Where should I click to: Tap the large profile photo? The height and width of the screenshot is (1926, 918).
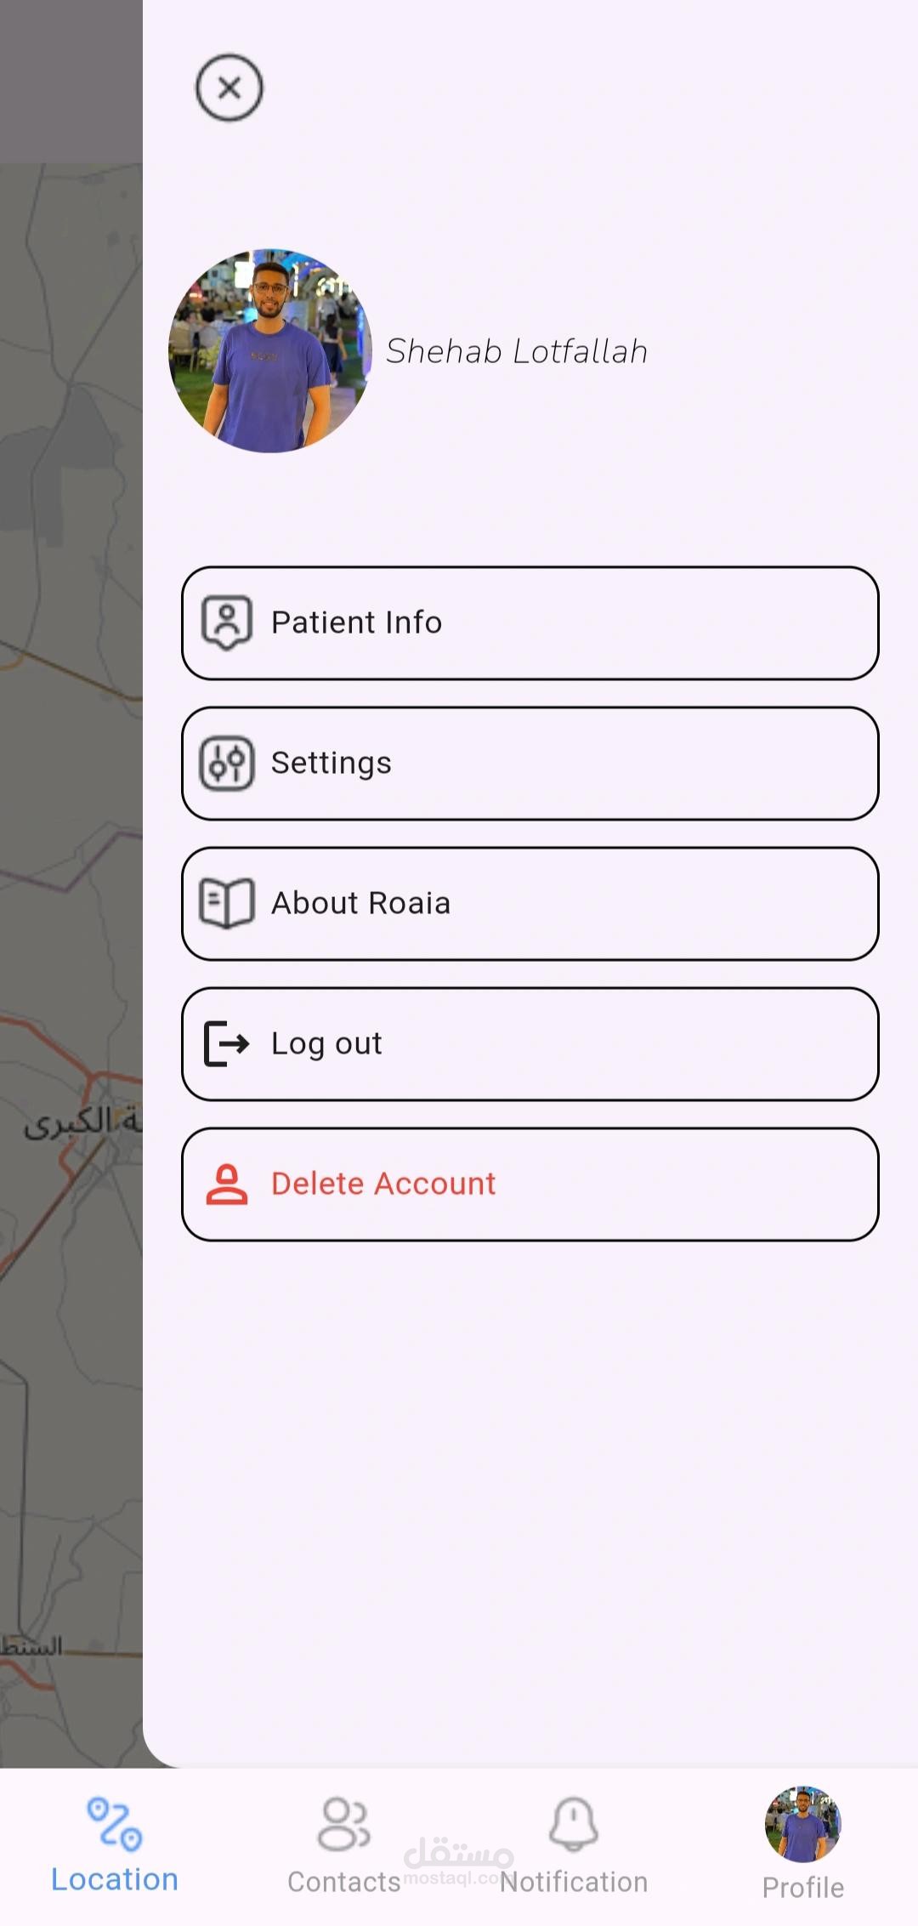coord(270,350)
